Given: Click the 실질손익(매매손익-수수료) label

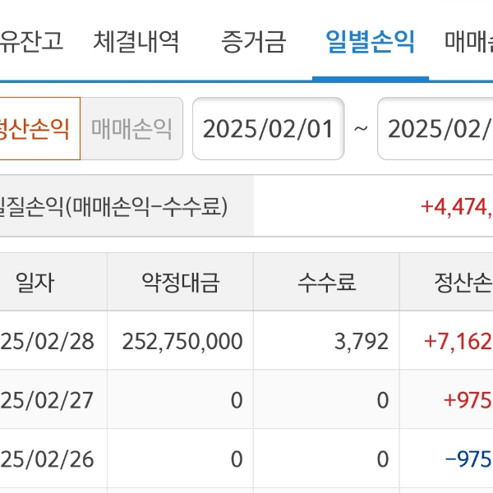Looking at the screenshot, I should pyautogui.click(x=115, y=206).
